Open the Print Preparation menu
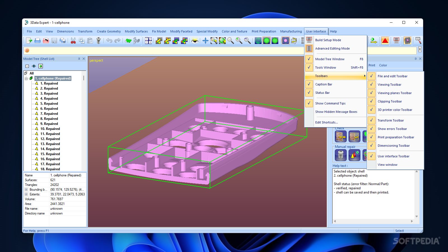 point(264,31)
